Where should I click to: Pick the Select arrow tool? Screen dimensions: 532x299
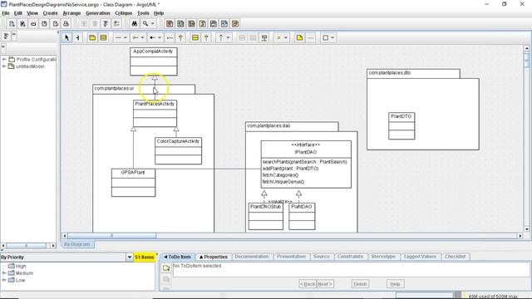coord(66,37)
